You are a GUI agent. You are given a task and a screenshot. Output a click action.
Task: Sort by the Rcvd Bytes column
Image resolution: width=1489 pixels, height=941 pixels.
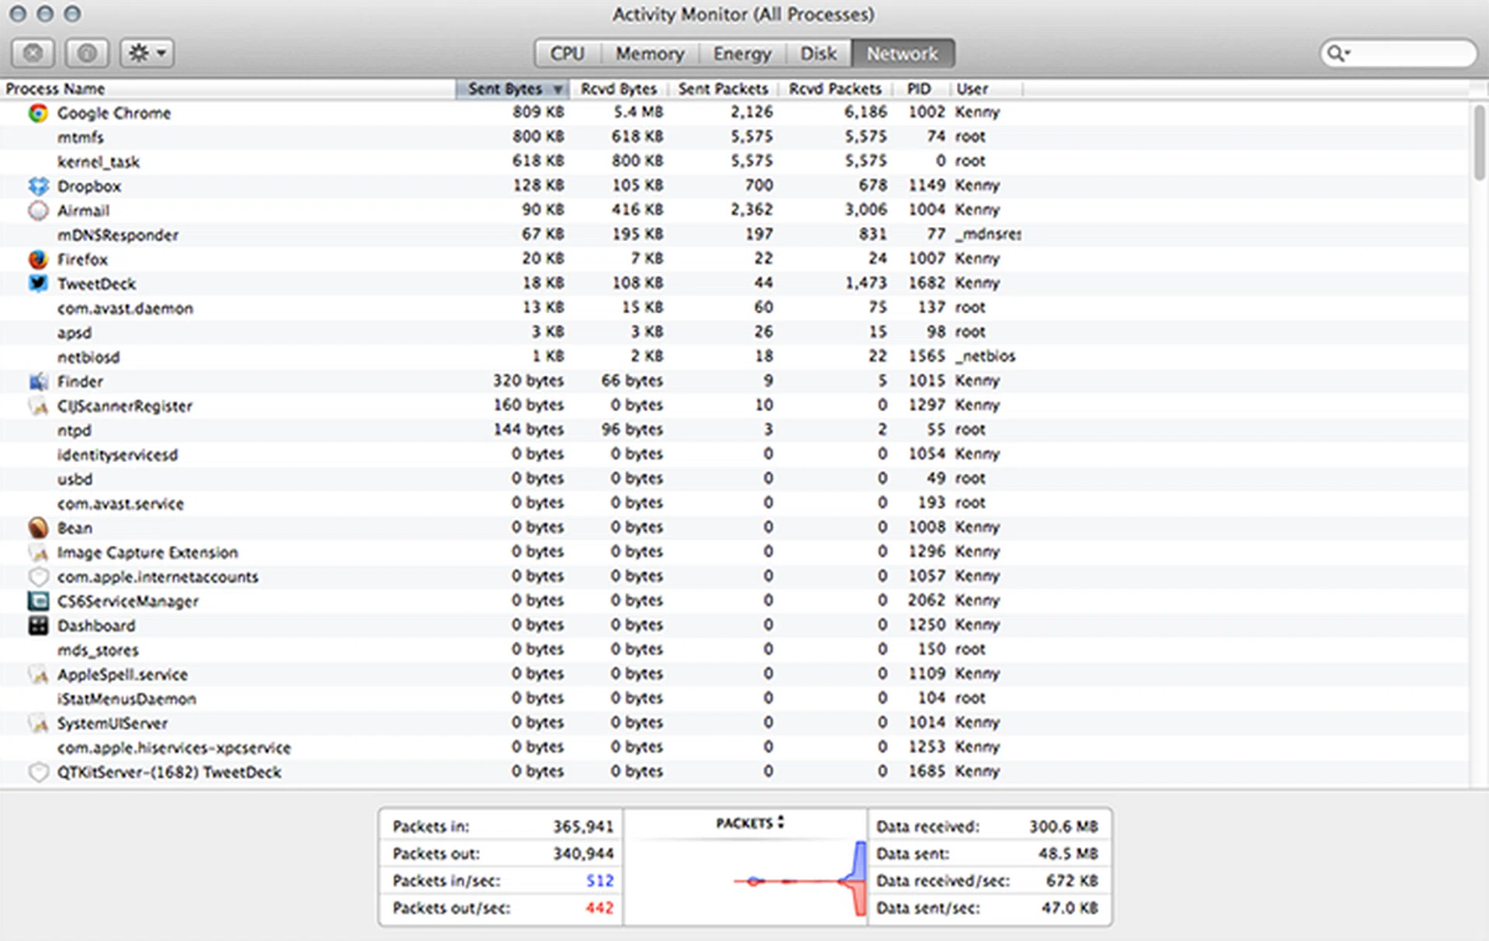click(618, 89)
